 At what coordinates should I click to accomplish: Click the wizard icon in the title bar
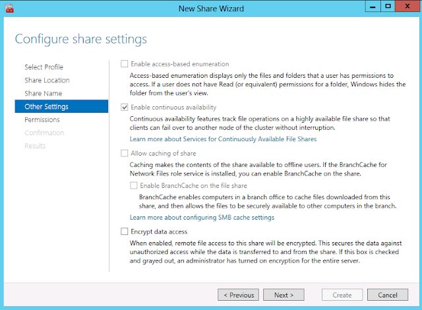pyautogui.click(x=8, y=8)
